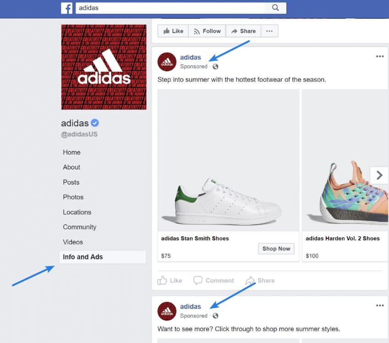Click Shop Now on Stan Smith card

tap(276, 249)
